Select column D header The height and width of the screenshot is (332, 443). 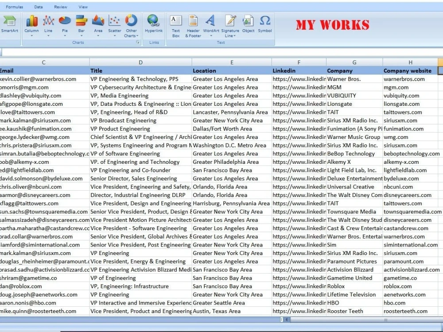coord(141,62)
